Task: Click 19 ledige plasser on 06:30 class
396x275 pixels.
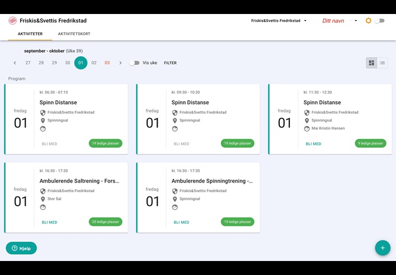Action: tap(105, 143)
